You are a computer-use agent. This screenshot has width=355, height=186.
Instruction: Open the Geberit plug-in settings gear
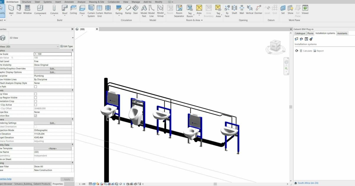311,39
